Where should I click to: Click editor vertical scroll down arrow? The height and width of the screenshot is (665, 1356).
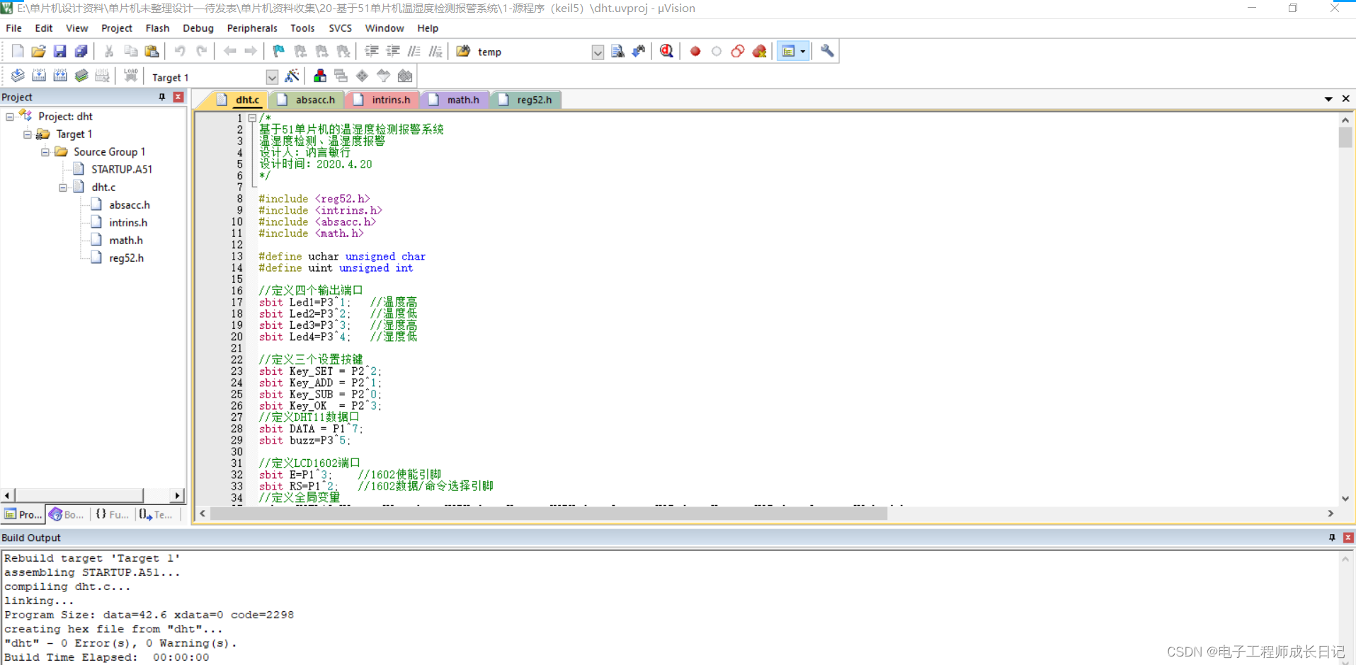[1345, 499]
